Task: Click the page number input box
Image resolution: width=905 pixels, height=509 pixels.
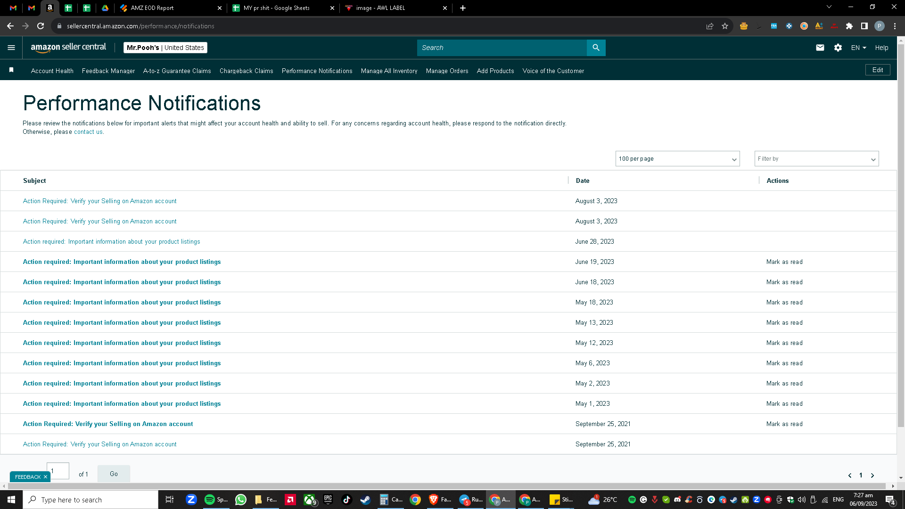Action: coord(58,471)
